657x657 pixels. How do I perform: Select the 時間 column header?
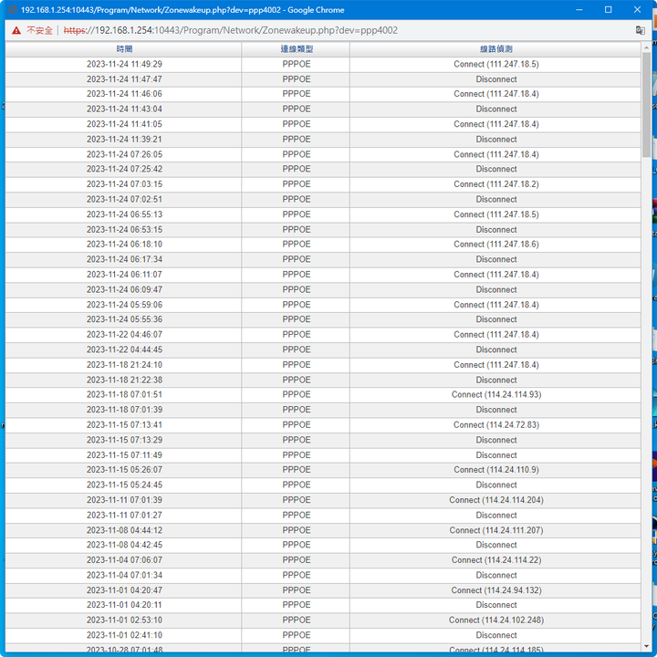pyautogui.click(x=124, y=49)
